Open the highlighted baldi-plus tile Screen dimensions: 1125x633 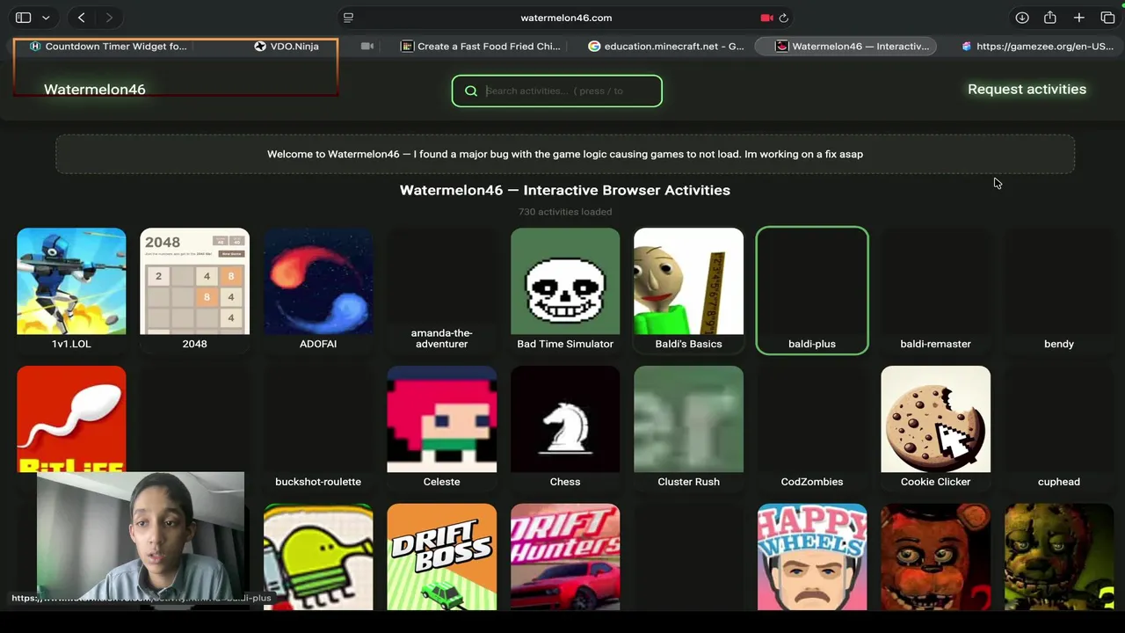coord(812,290)
